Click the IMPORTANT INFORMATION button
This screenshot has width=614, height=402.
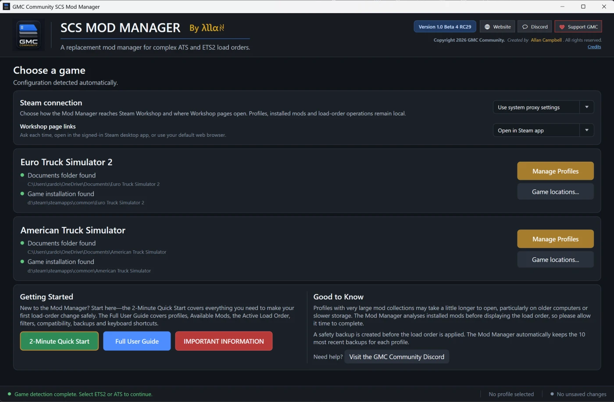pyautogui.click(x=224, y=341)
